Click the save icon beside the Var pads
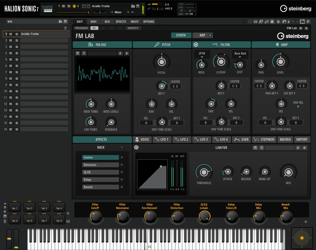 [x=5, y=216]
